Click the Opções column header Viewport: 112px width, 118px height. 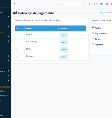tap(72, 28)
